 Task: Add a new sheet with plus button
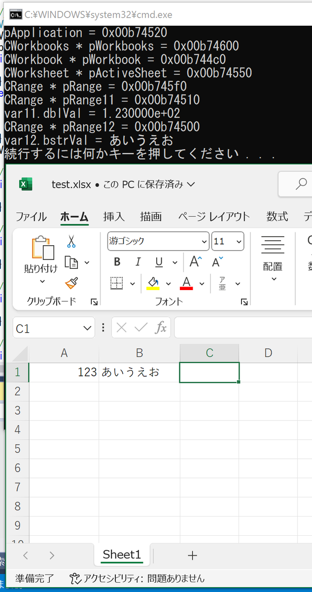click(192, 555)
